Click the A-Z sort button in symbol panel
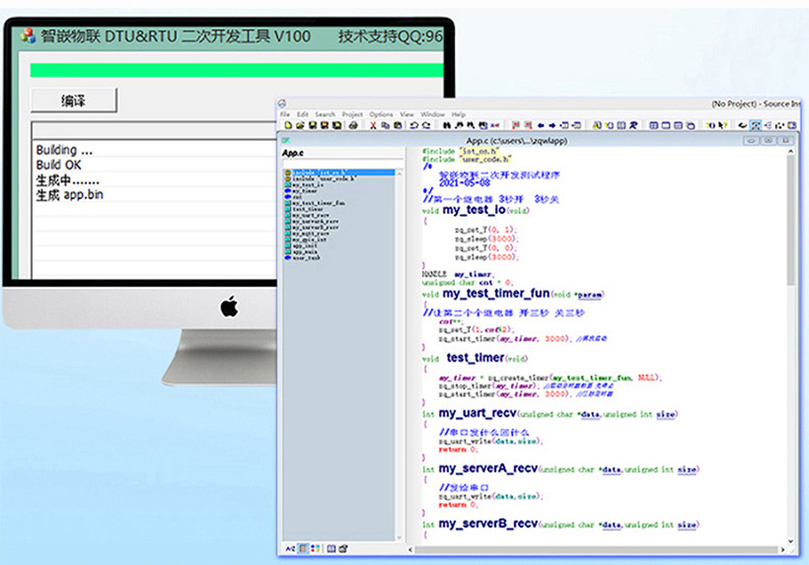809x565 pixels. (x=290, y=547)
